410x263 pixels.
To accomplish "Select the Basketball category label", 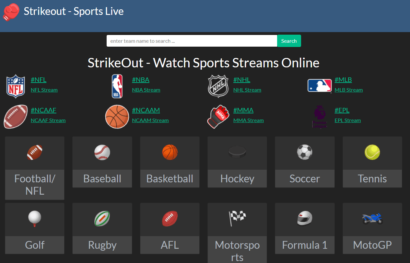I will pos(170,178).
